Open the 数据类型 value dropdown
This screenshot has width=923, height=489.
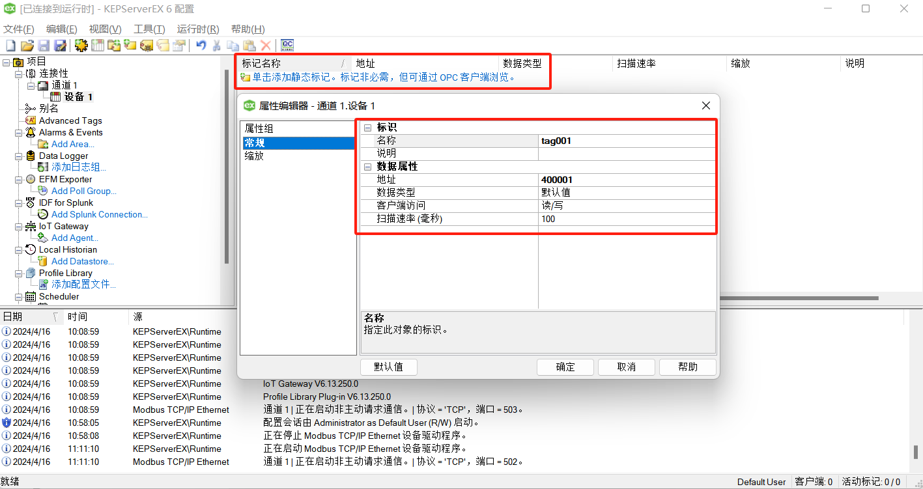click(x=627, y=193)
